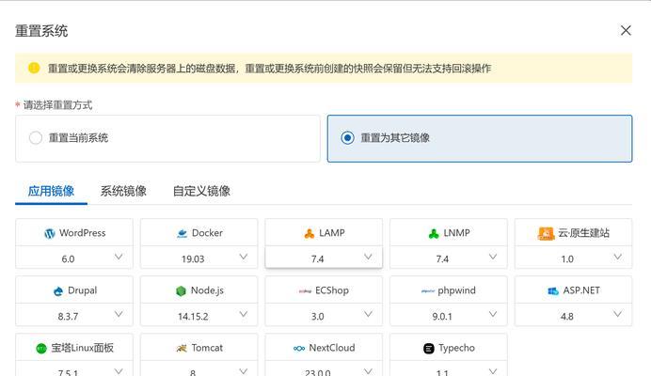Click the phpwind logo icon

[x=428, y=290]
